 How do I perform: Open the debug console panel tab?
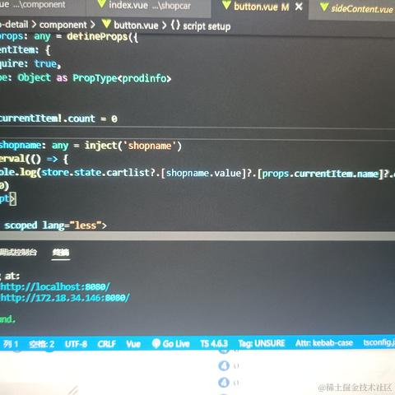click(18, 252)
